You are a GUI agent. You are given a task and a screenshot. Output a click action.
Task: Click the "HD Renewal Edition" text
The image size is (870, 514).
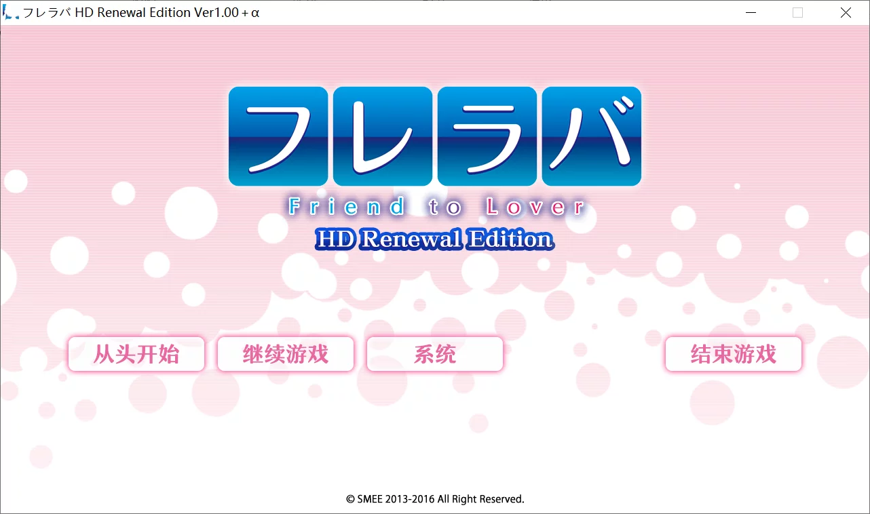pos(434,239)
